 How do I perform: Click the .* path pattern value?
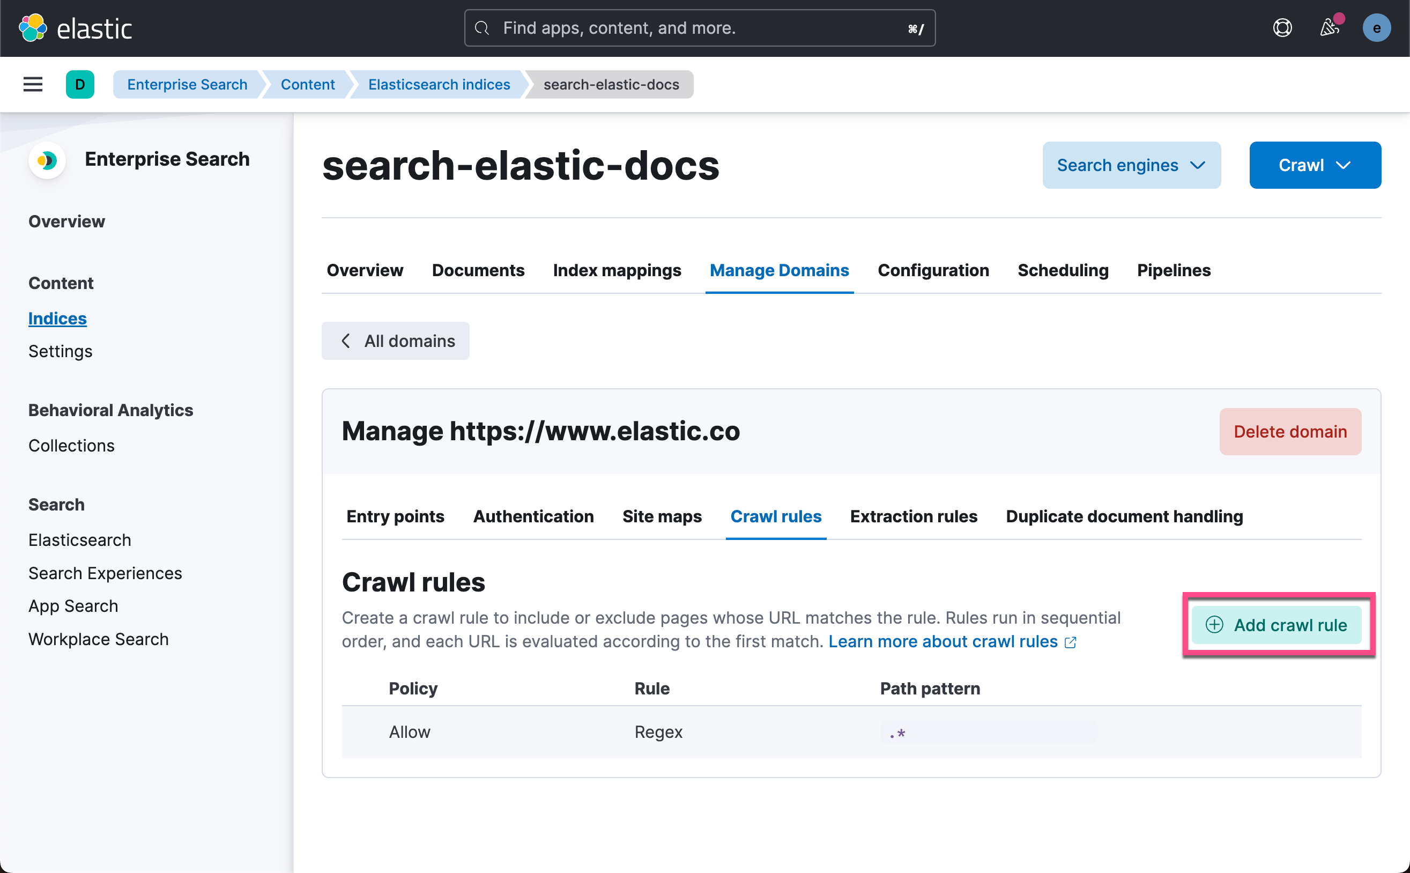(x=988, y=732)
